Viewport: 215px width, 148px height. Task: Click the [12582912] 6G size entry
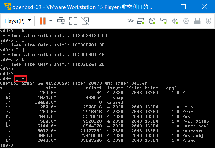90,35
